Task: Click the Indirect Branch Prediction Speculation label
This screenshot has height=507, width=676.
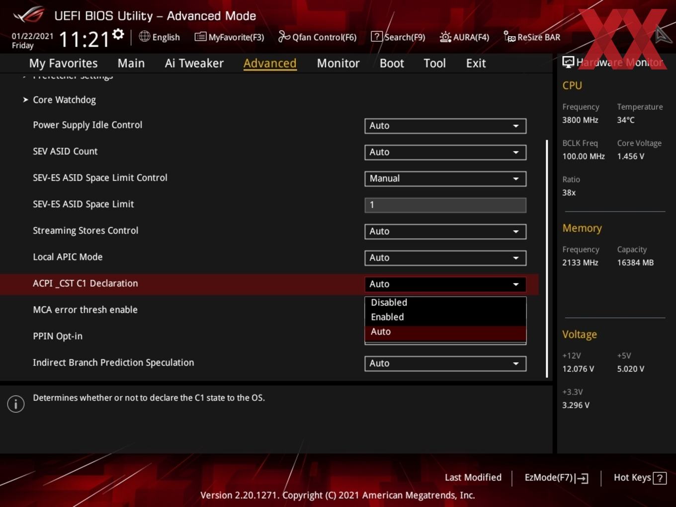Action: 113,363
